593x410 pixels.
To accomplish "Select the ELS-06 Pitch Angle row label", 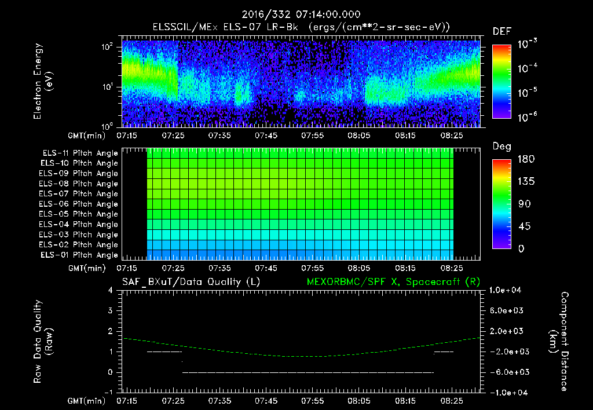I will point(79,204).
